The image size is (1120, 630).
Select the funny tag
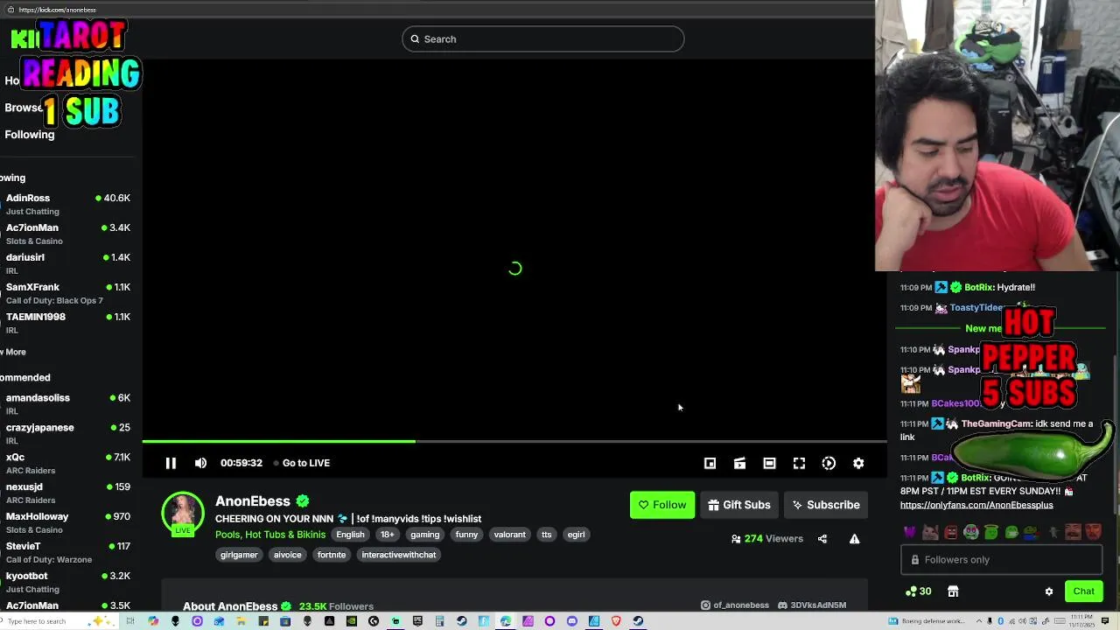(466, 535)
